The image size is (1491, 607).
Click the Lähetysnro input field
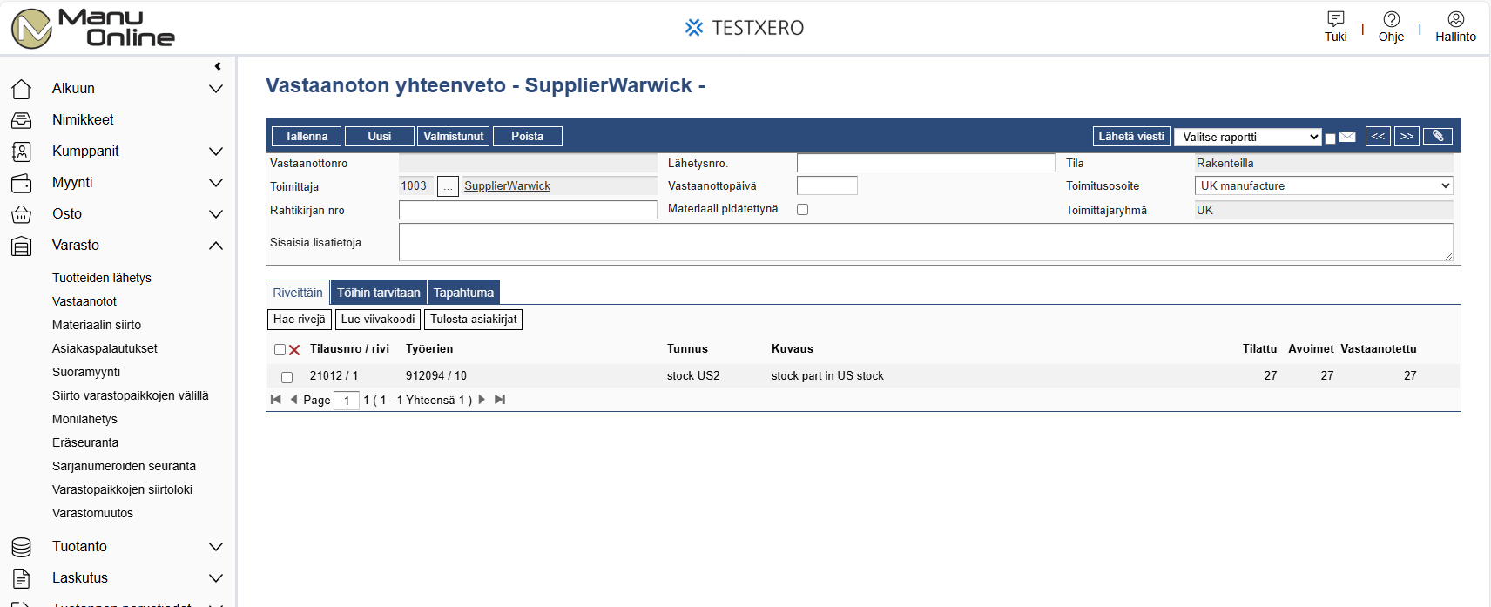[x=925, y=163]
